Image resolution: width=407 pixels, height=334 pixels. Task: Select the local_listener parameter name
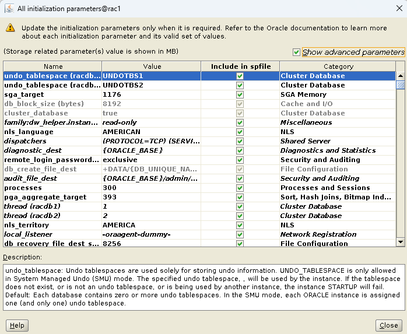click(52, 235)
